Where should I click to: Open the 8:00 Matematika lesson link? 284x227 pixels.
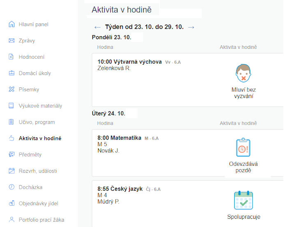point(120,138)
